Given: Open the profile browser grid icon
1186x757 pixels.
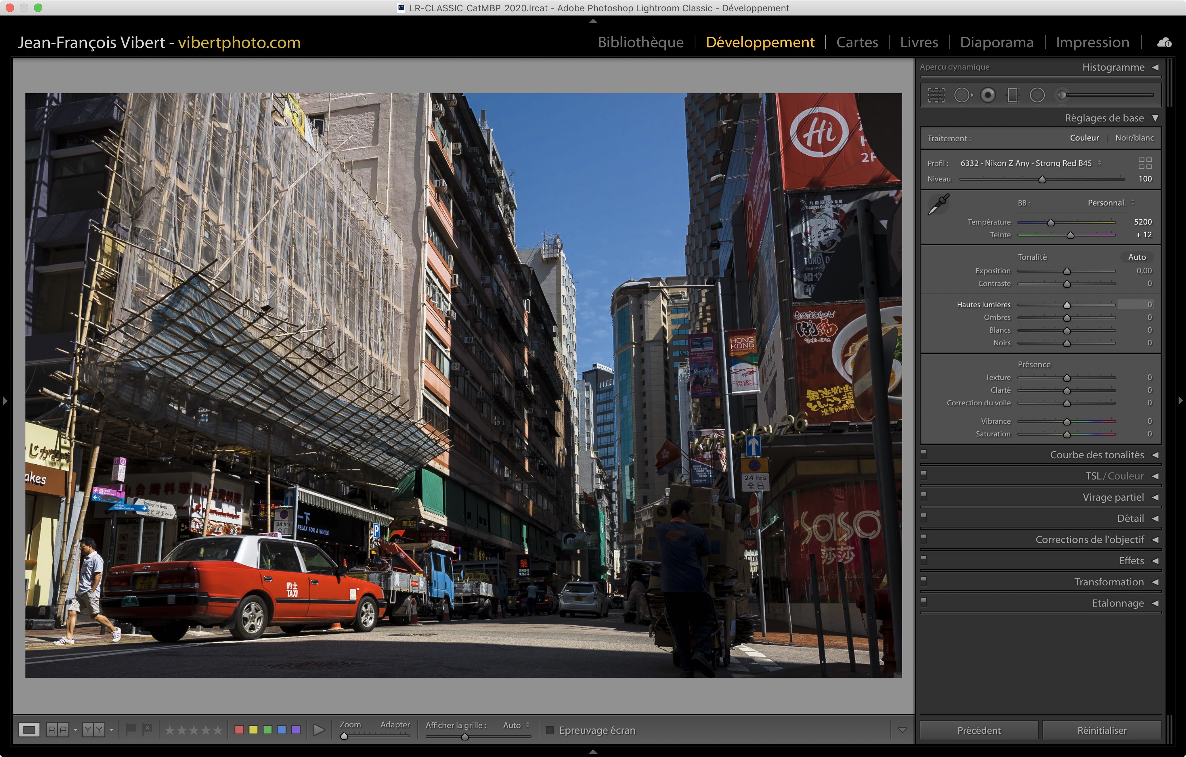Looking at the screenshot, I should pyautogui.click(x=1145, y=163).
